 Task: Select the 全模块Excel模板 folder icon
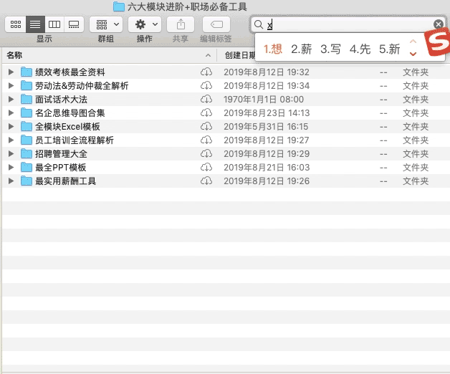[27, 127]
